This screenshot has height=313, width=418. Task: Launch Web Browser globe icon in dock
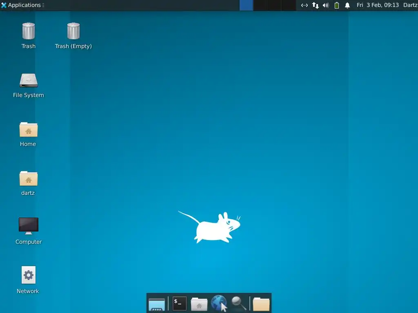[219, 303]
